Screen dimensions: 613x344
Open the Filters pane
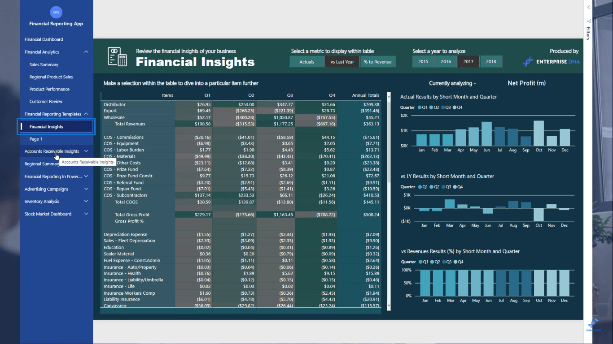click(588, 30)
